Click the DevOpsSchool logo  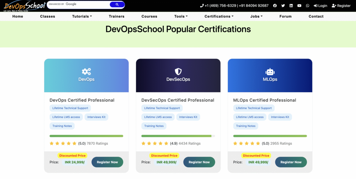24,6
